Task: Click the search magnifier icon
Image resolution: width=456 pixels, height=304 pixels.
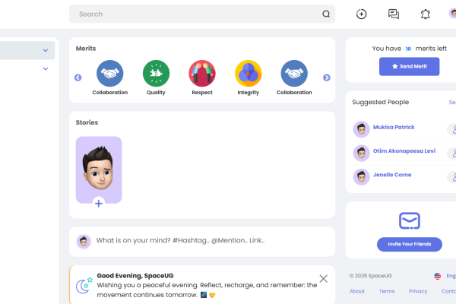Action: (326, 14)
